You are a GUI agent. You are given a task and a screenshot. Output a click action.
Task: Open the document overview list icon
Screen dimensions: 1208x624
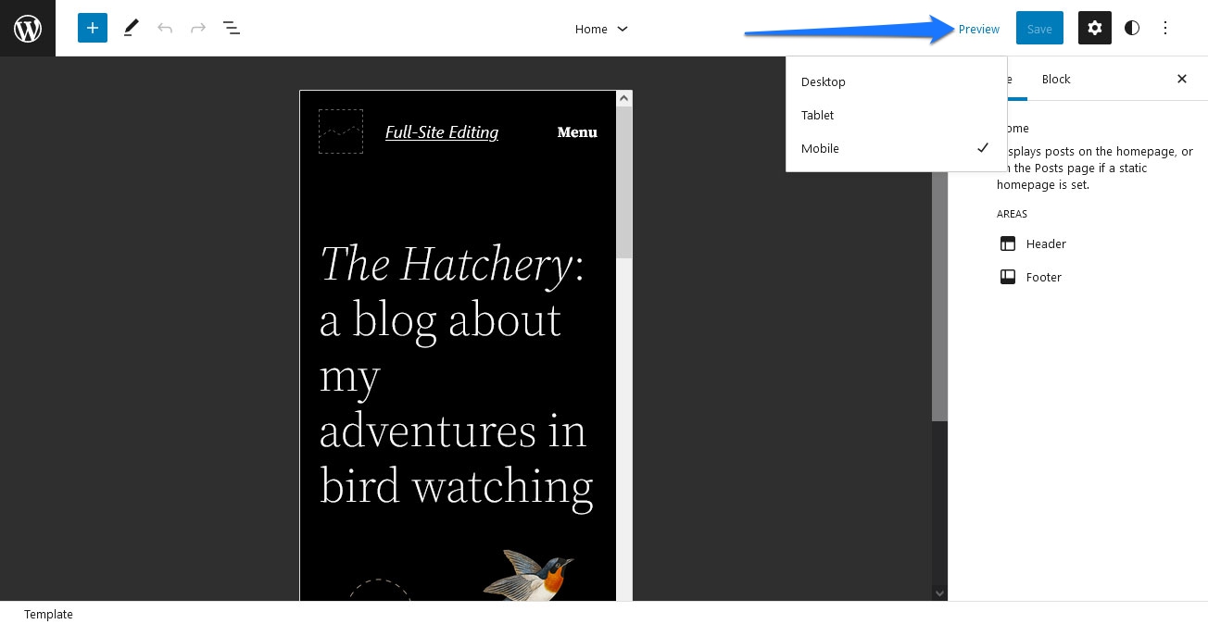click(232, 29)
